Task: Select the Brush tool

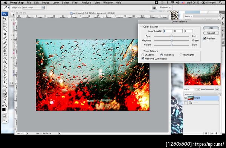Action: coord(5,46)
